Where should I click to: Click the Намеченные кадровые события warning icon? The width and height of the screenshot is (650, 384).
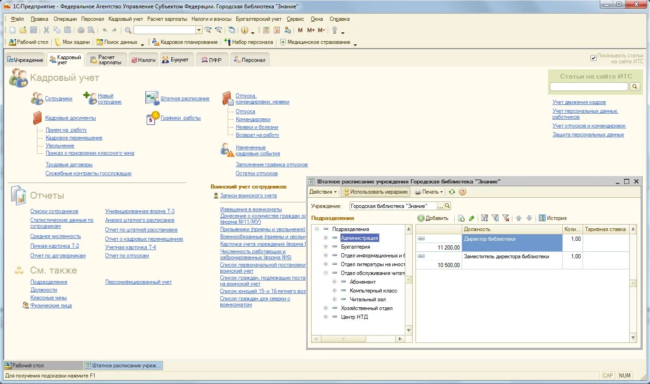pos(227,150)
